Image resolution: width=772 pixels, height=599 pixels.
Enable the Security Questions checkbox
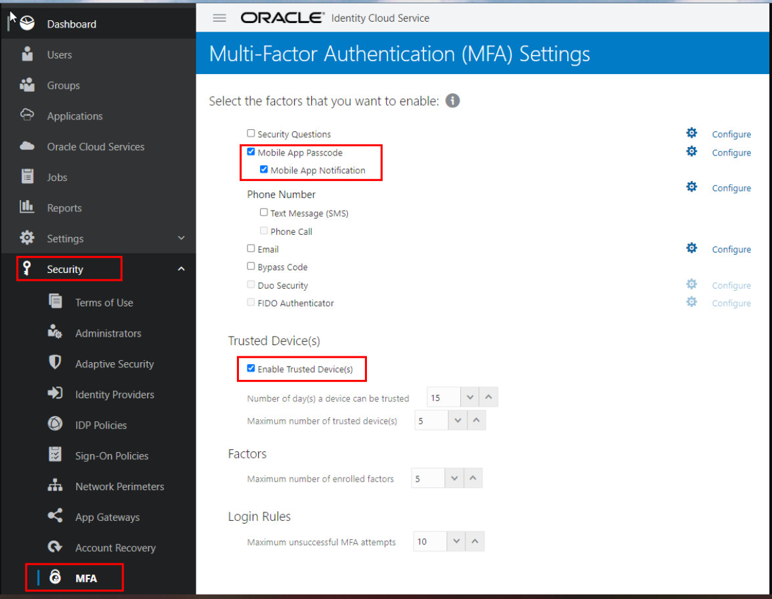(251, 133)
